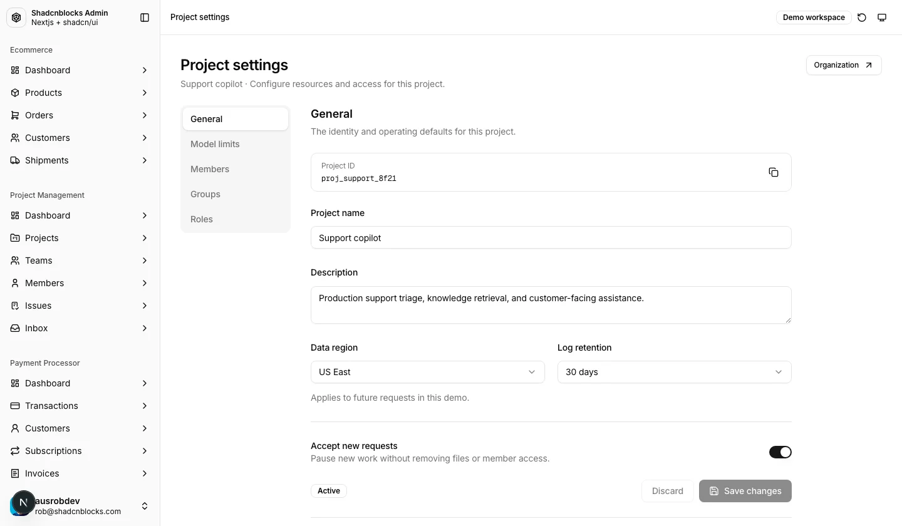Click the Projects folder icon in sidebar

[15, 238]
